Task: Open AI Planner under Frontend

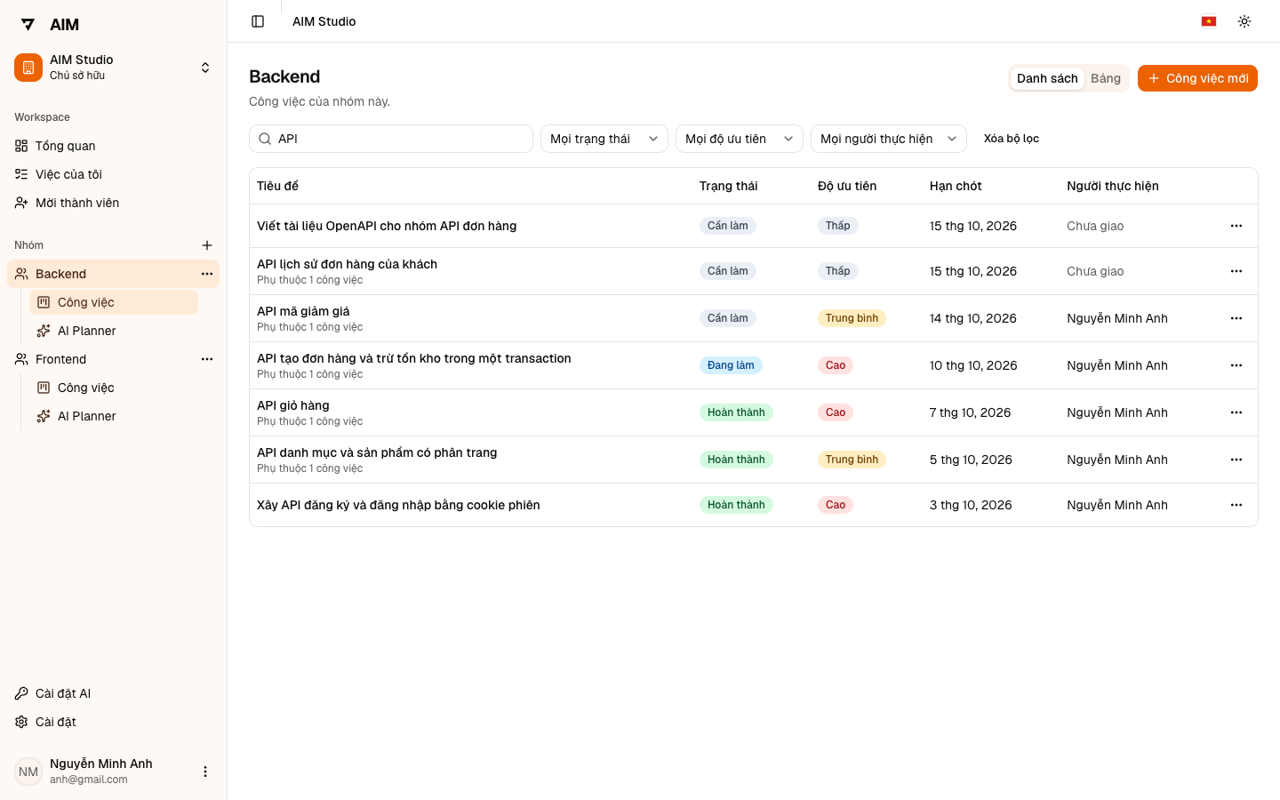Action: click(114, 416)
